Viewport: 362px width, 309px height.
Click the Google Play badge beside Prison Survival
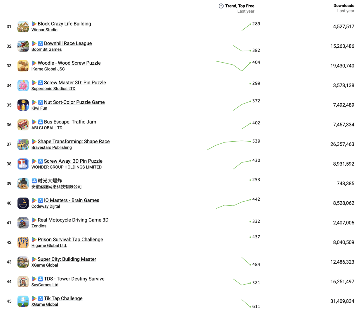(34, 240)
